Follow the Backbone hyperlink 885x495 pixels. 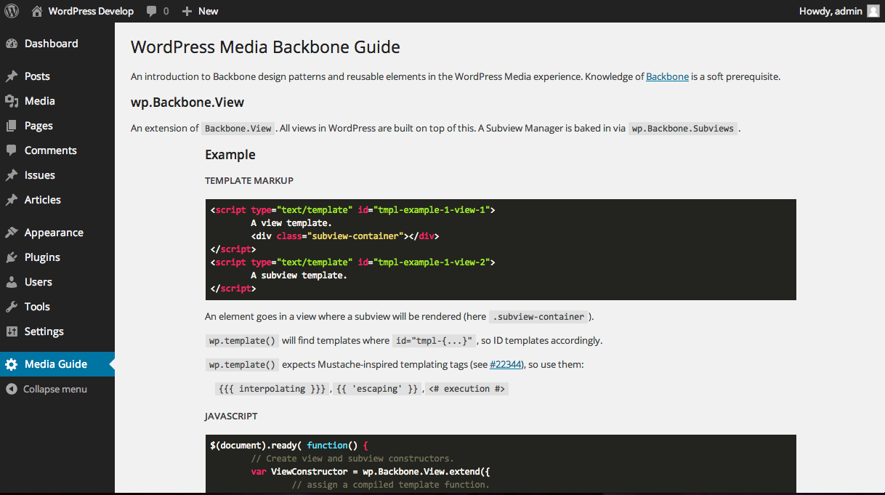(x=667, y=76)
